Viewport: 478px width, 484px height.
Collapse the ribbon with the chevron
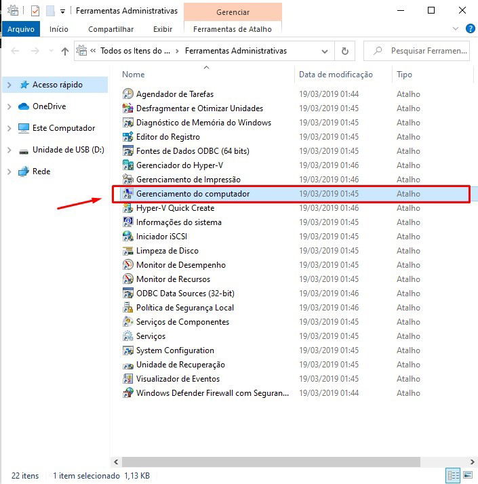click(455, 28)
